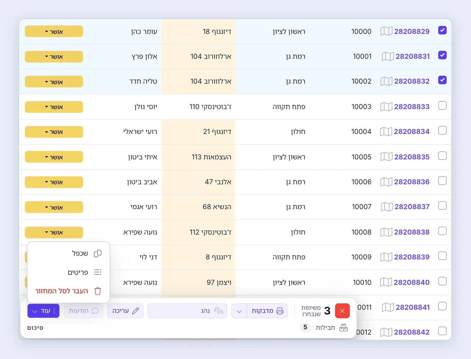Open map icon for order 28208835
The image size is (471, 359).
[386, 157]
